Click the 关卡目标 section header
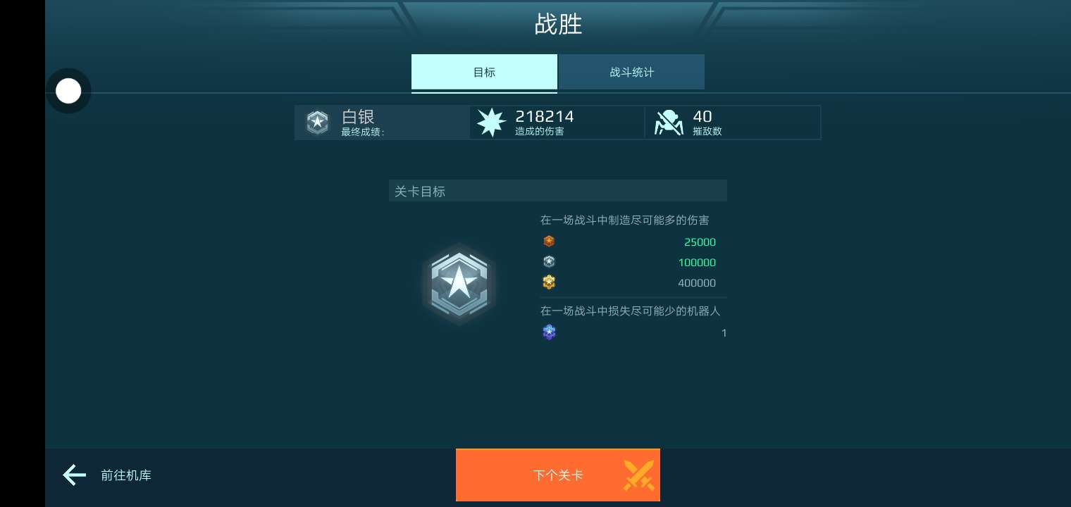 coord(558,191)
